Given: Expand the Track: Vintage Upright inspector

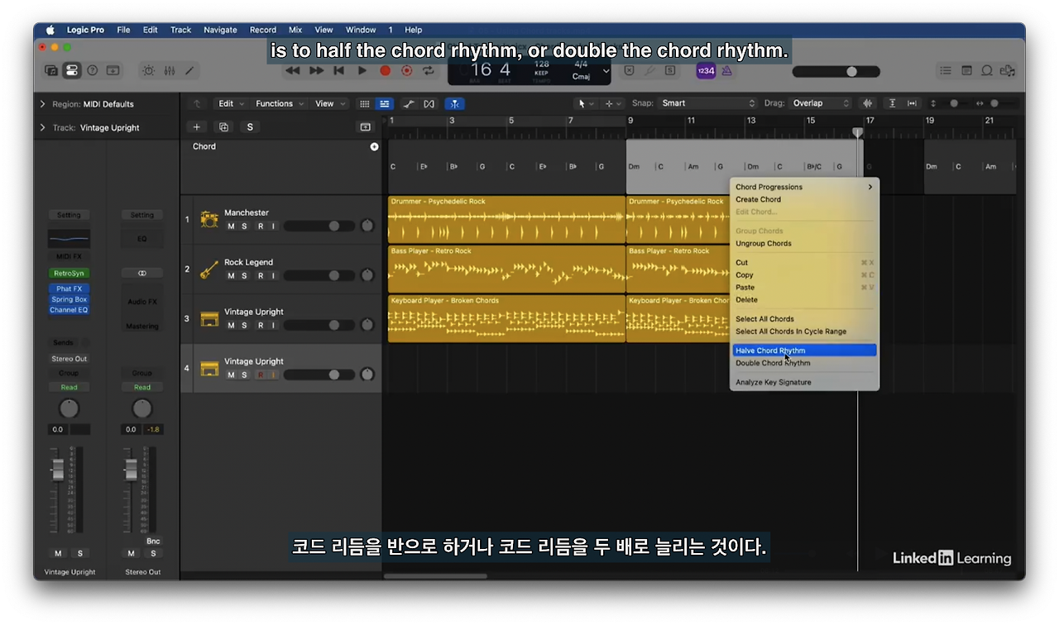Looking at the screenshot, I should (42, 127).
